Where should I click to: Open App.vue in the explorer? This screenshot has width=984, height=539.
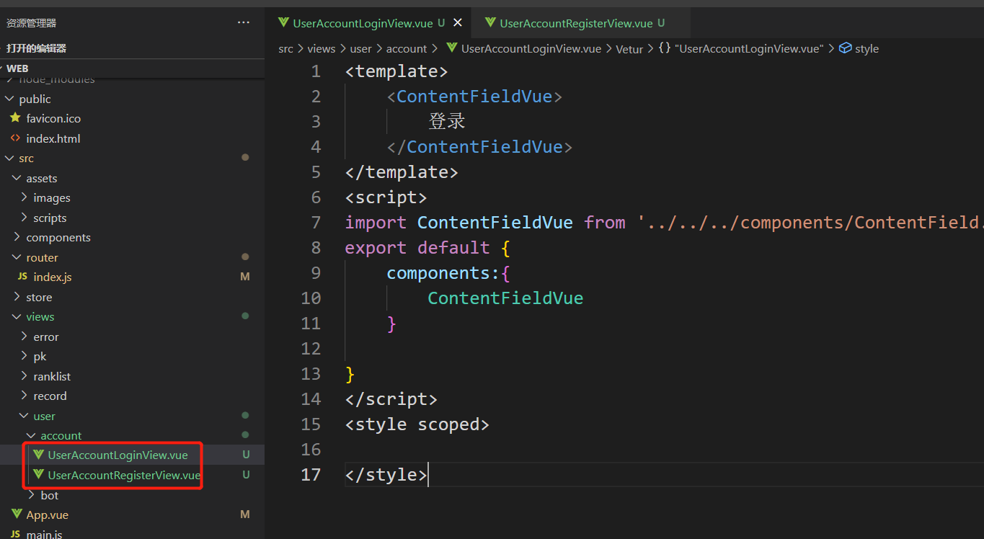[48, 514]
